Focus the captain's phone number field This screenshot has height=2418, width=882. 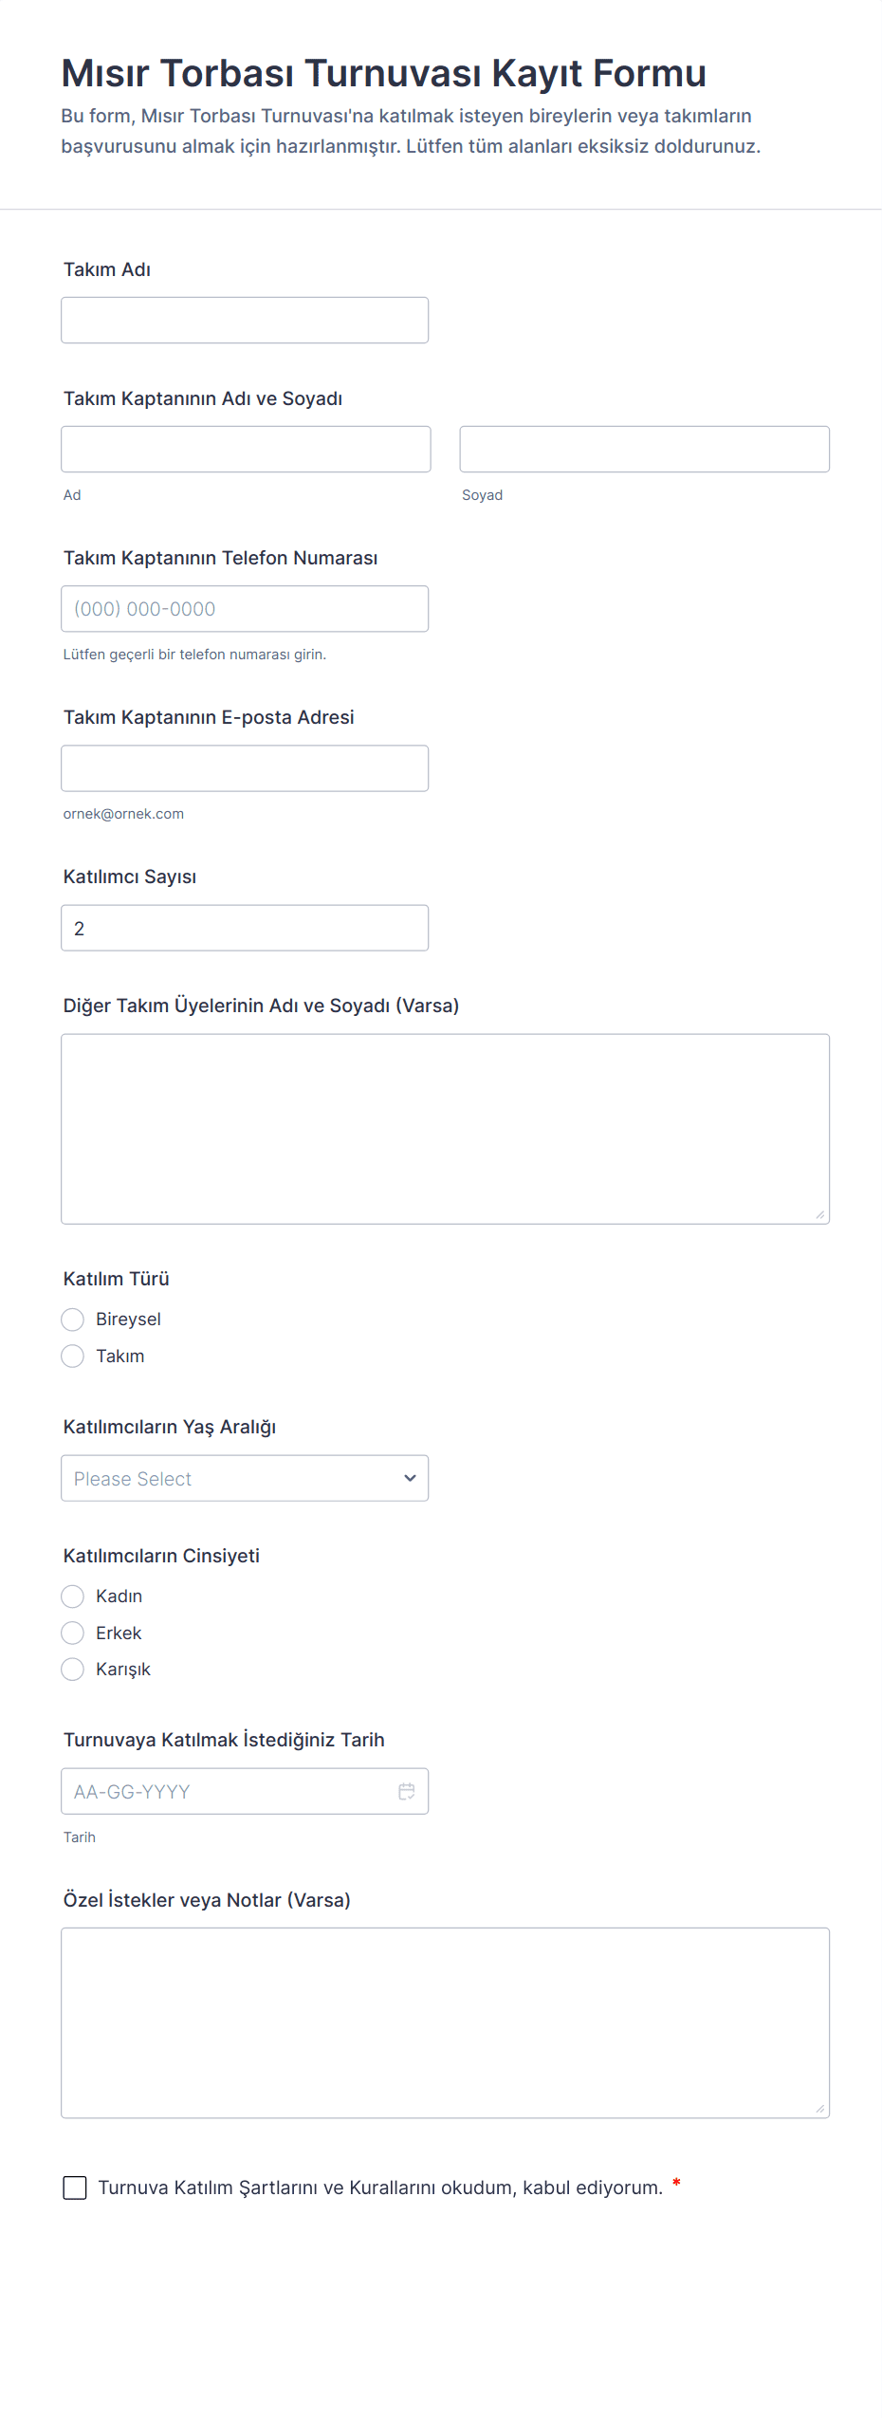click(x=244, y=609)
